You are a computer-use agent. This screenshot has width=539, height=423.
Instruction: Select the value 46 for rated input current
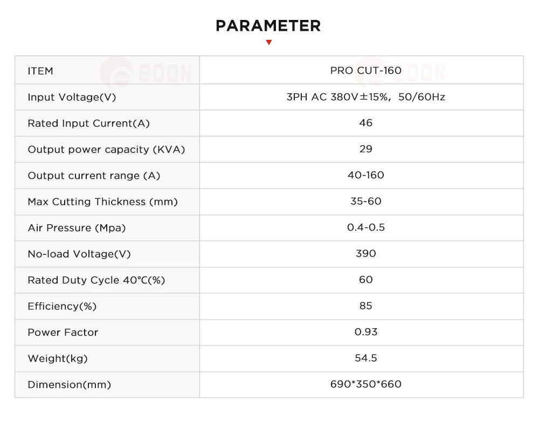[366, 123]
